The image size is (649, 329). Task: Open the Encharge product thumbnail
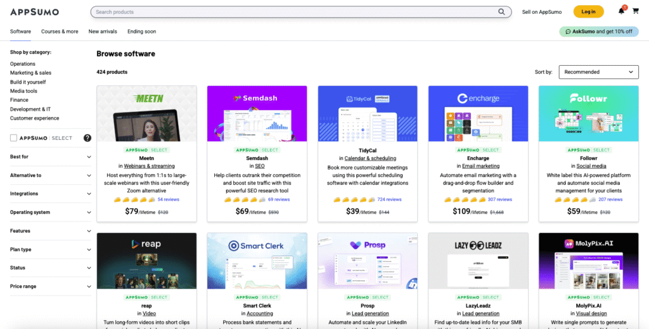(x=478, y=114)
